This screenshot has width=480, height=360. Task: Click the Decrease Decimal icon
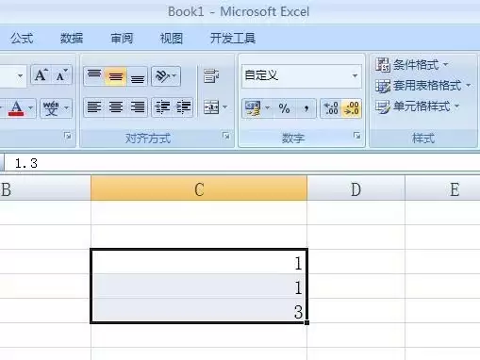point(352,108)
